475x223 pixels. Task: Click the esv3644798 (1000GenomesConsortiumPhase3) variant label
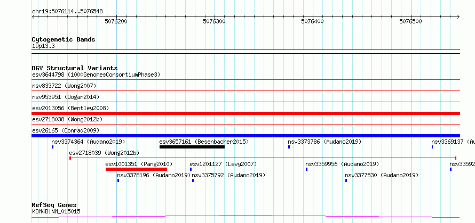click(x=96, y=75)
